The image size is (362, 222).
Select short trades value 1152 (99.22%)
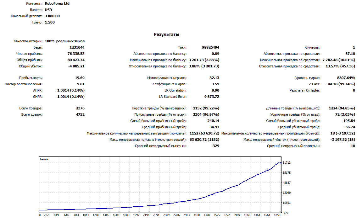[206, 108]
